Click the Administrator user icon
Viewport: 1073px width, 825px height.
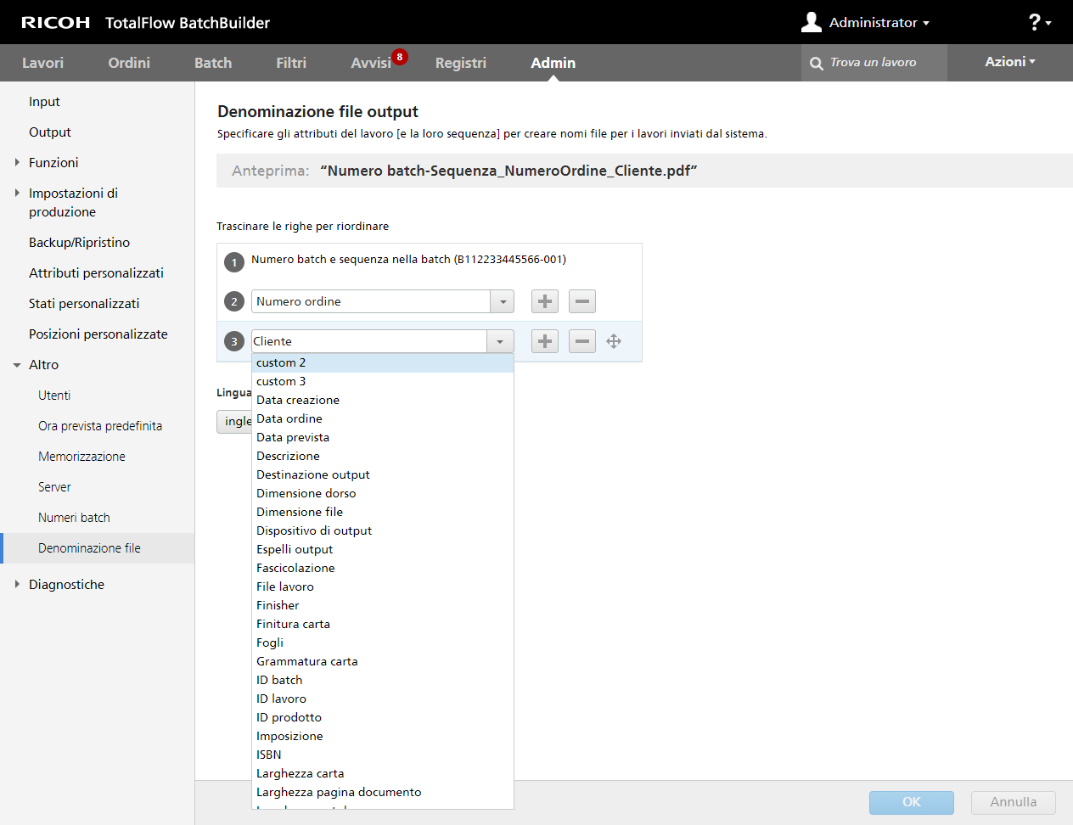point(812,22)
